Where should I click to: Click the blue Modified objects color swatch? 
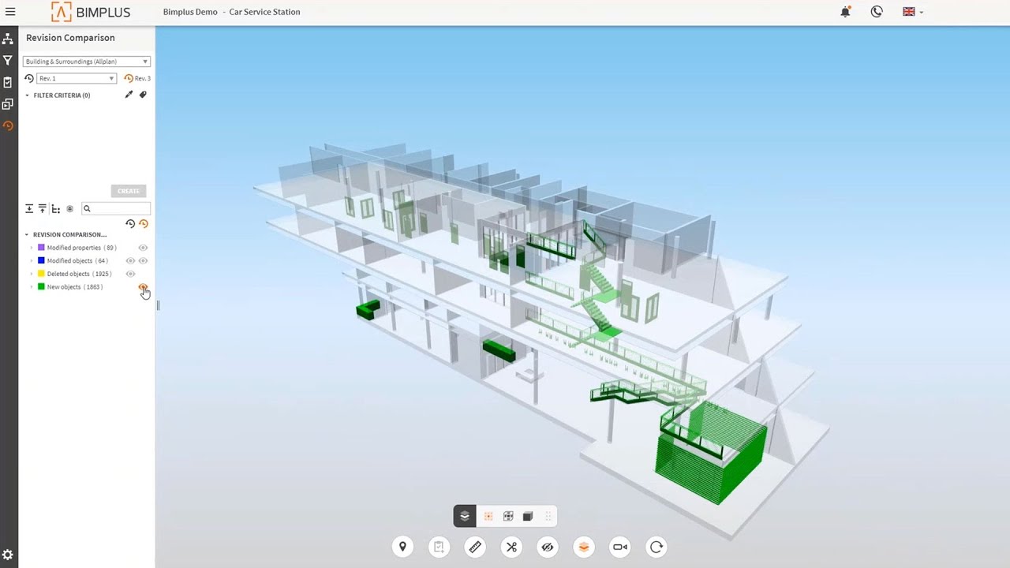[41, 260]
